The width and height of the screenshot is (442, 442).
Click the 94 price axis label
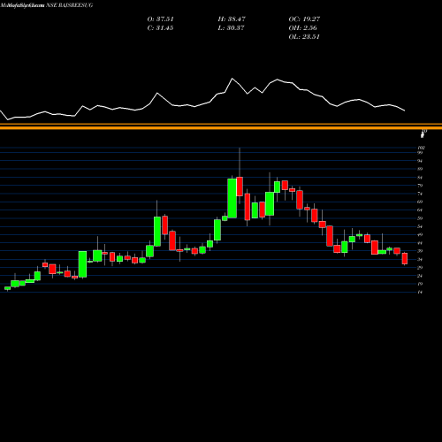tap(420, 161)
